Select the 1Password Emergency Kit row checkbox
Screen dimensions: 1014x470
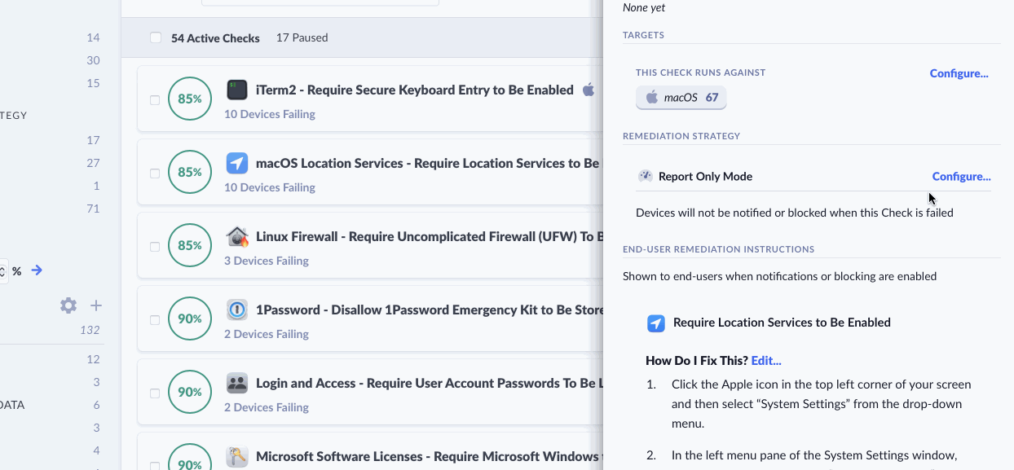[x=155, y=320]
